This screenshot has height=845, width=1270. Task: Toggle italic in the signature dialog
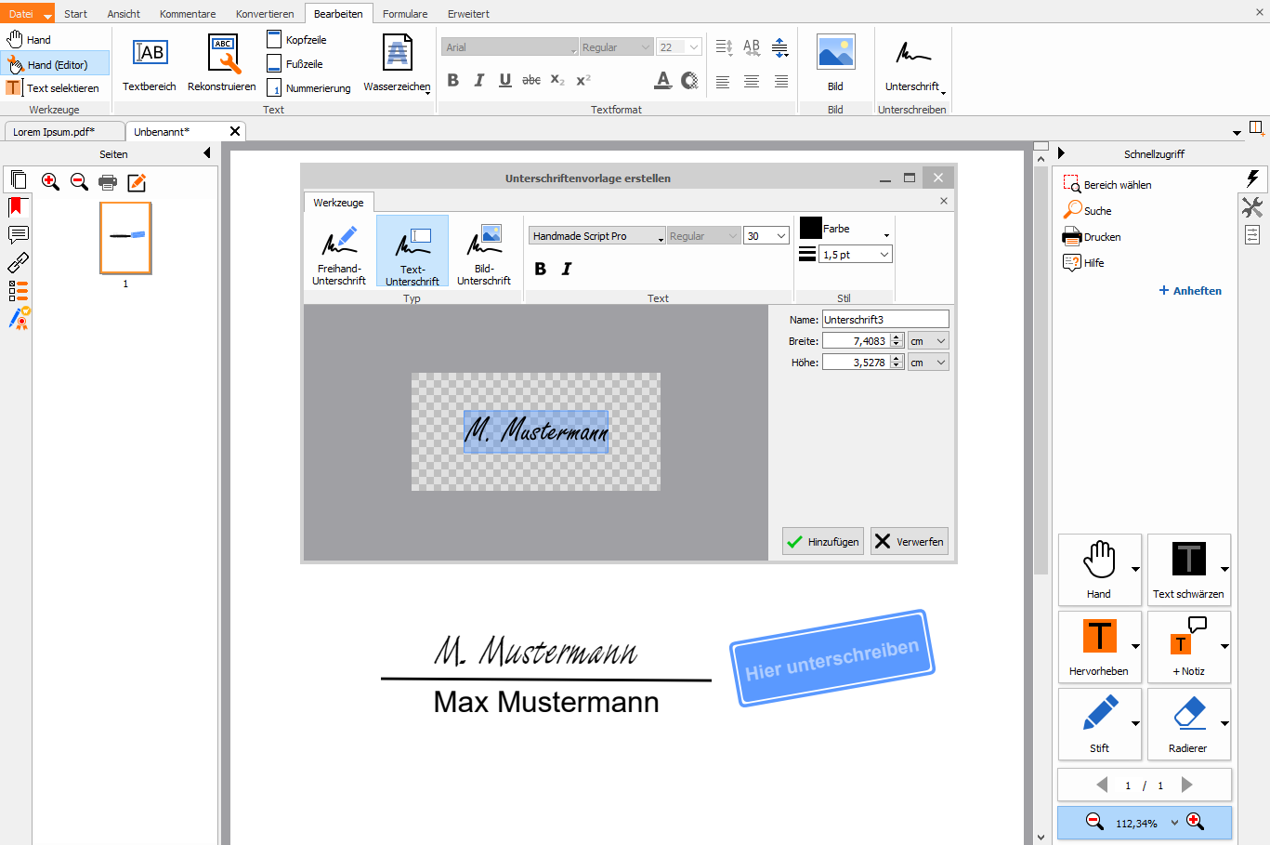[567, 269]
